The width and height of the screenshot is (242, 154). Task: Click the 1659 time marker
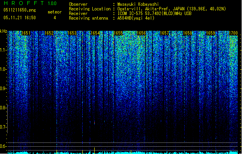pyautogui.click(x=210, y=33)
